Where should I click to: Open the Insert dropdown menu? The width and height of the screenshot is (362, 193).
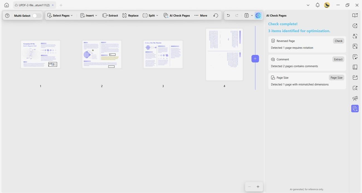coord(89,16)
